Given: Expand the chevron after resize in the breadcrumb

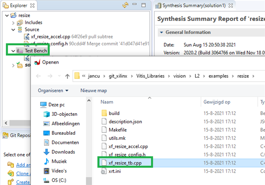Looking at the screenshot, I should click(253, 76).
